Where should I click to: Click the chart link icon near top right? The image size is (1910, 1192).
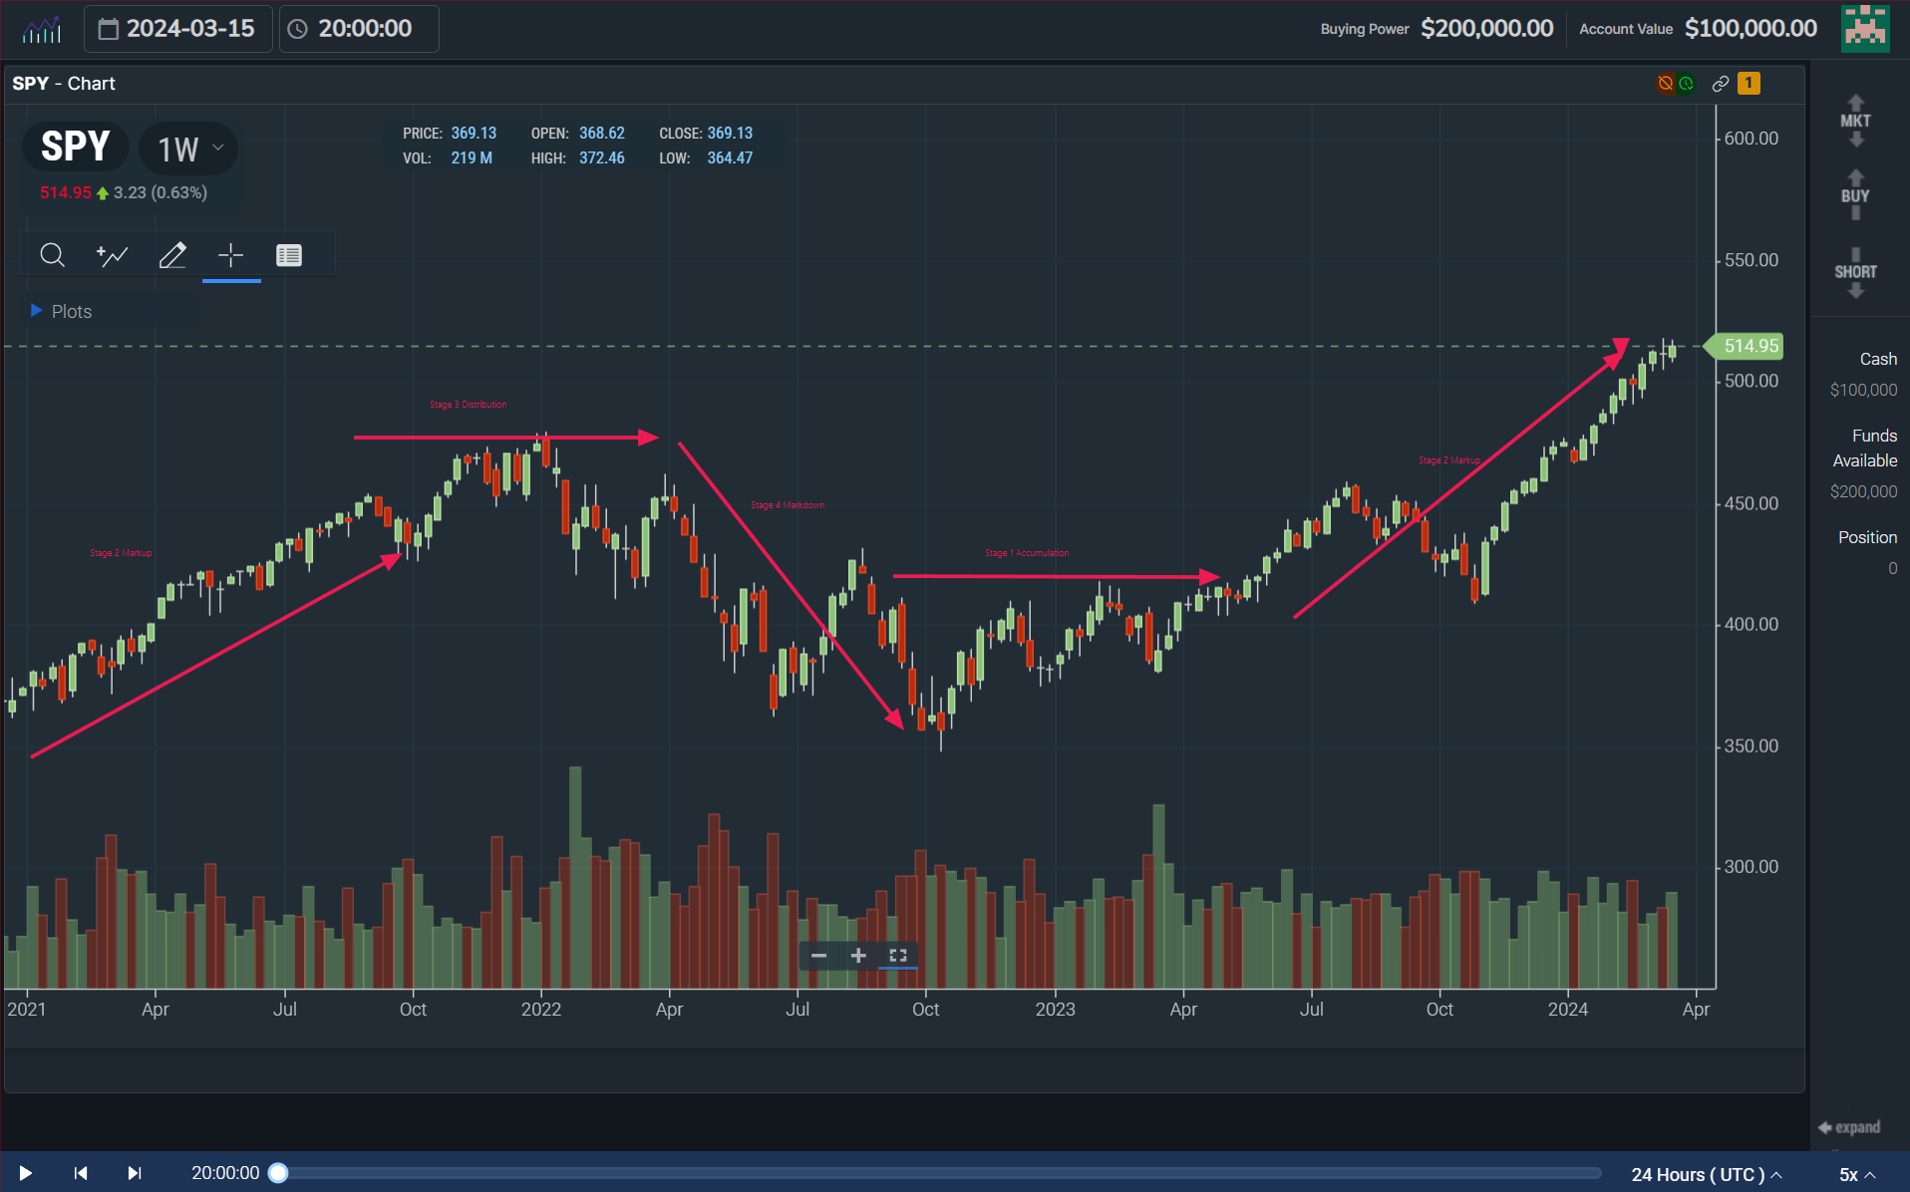1719,83
